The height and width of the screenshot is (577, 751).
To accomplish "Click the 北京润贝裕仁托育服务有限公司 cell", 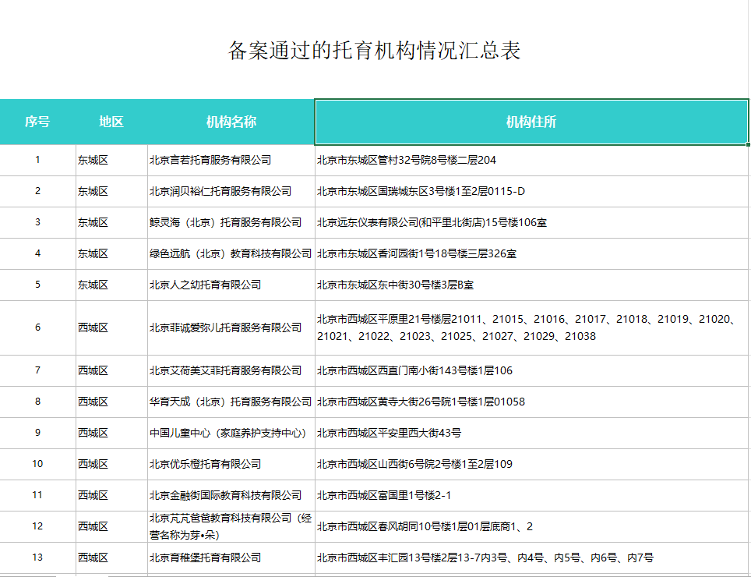I will coord(220,191).
